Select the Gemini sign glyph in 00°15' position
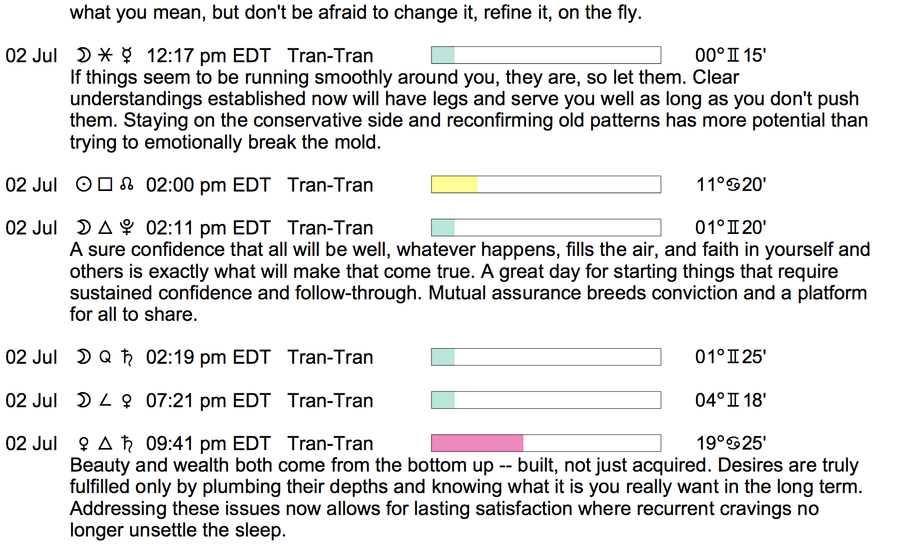Screen dimensions: 906x544 point(733,55)
